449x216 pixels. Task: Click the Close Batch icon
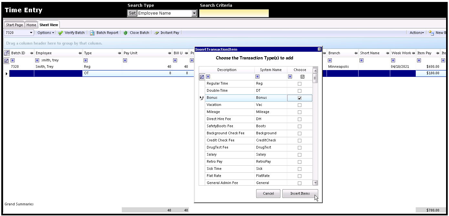click(x=126, y=33)
